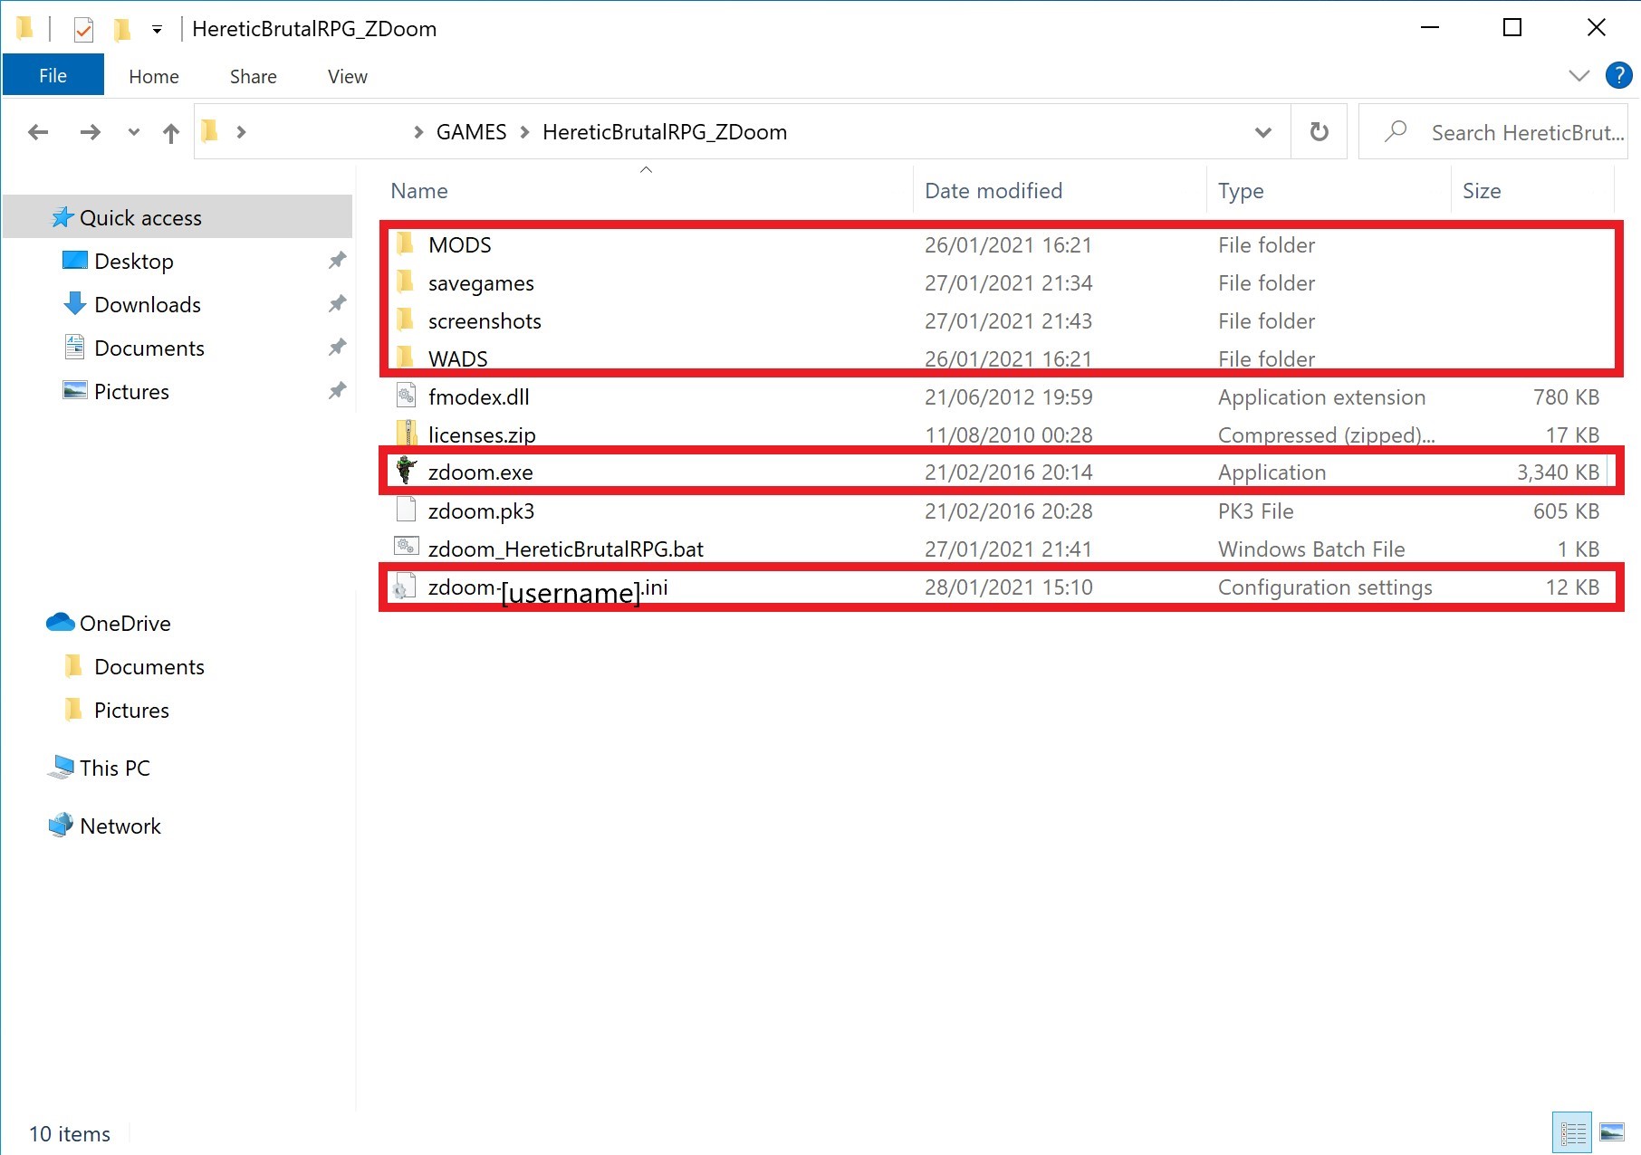The height and width of the screenshot is (1155, 1641).
Task: Click the Forward navigation arrow
Action: (x=90, y=133)
